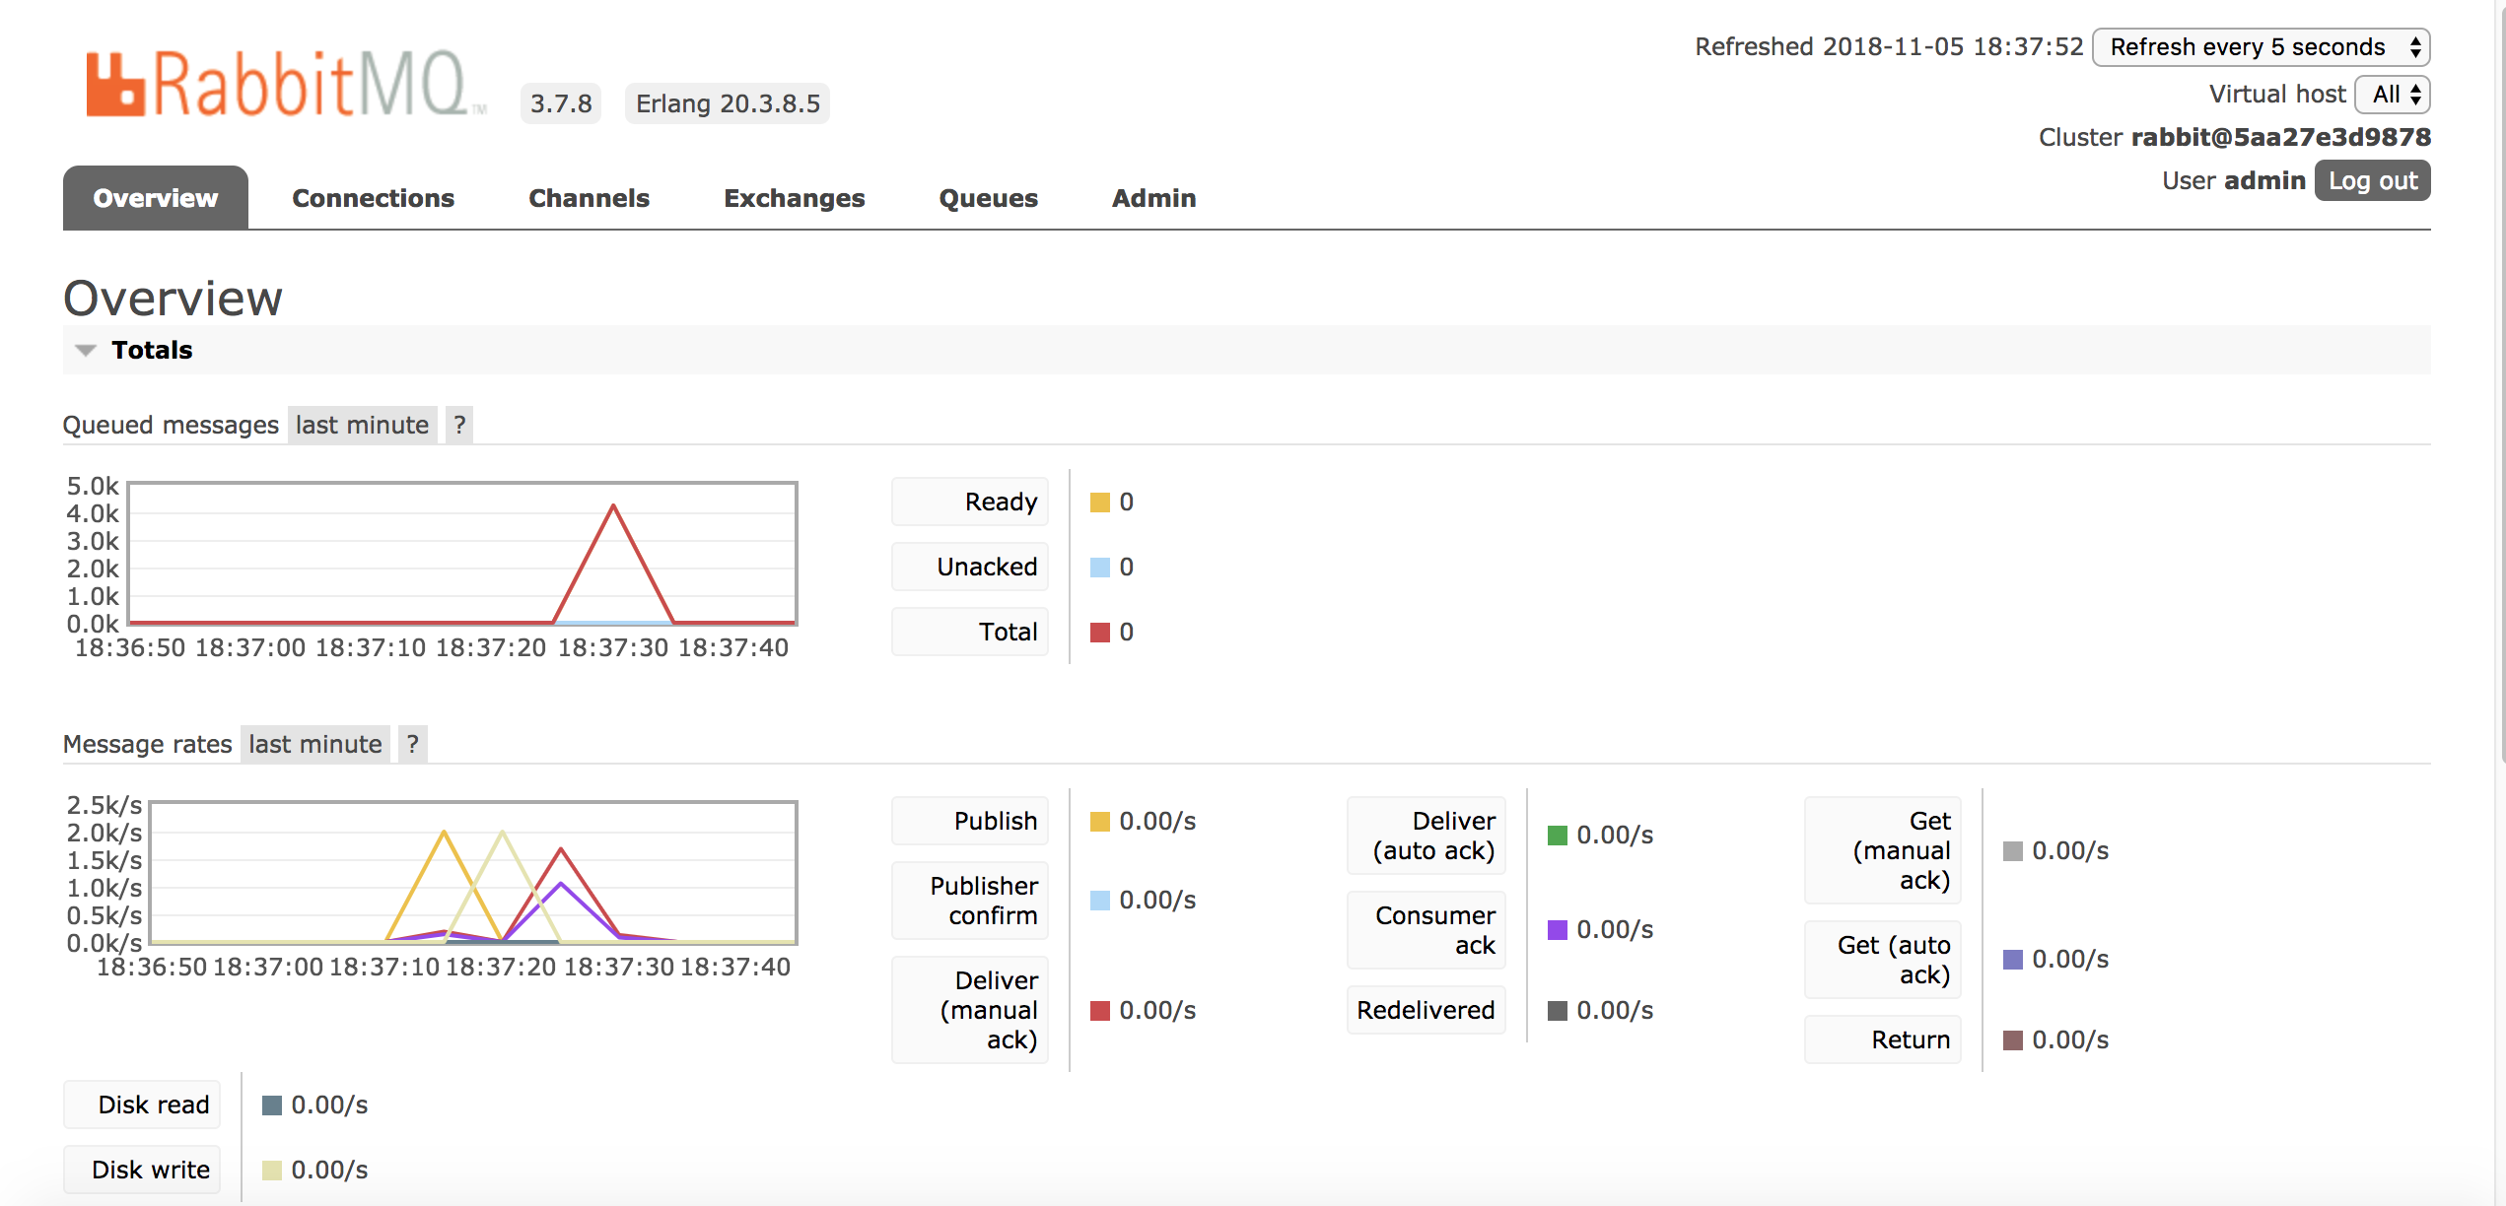
Task: Click the Redelivered label
Action: tap(1427, 1010)
